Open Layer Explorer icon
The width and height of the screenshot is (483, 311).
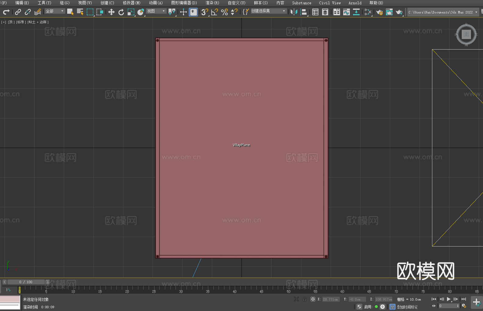pos(325,12)
